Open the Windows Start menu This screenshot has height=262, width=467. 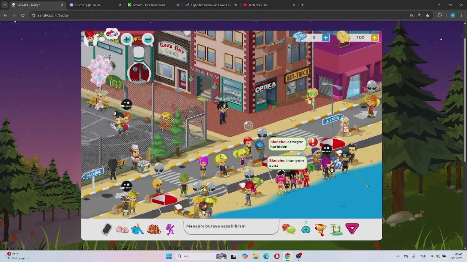(169, 256)
